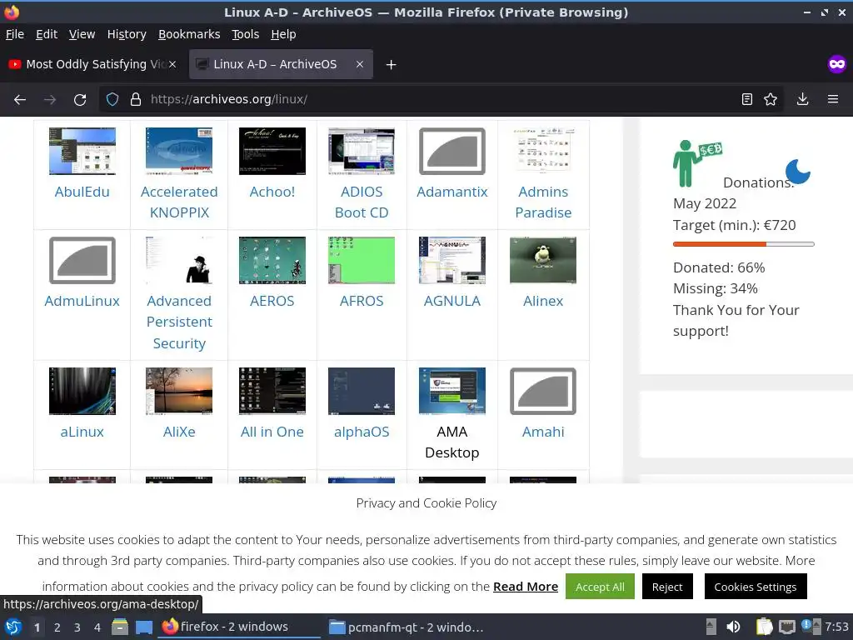This screenshot has width=853, height=640.
Task: Open the Accelerated KNOPPIX link
Action: coord(179,202)
